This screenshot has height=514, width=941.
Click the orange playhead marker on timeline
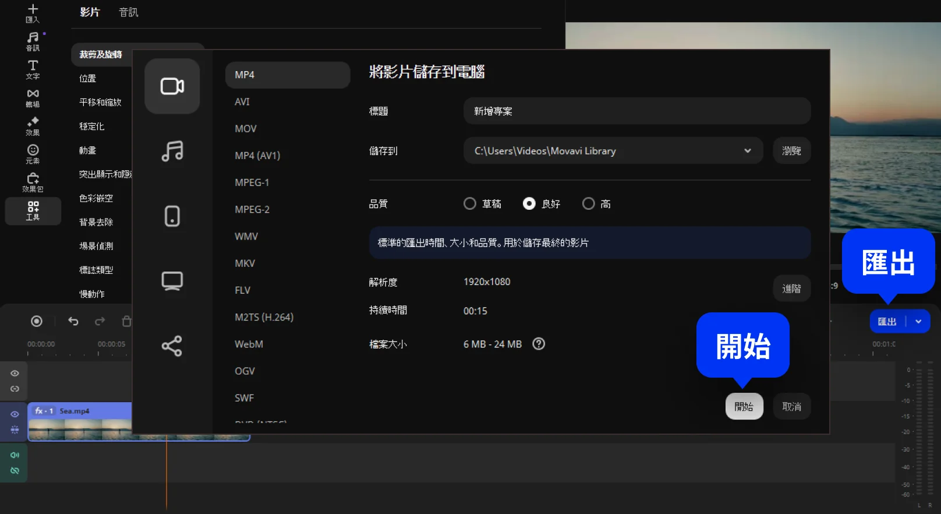pos(167,472)
